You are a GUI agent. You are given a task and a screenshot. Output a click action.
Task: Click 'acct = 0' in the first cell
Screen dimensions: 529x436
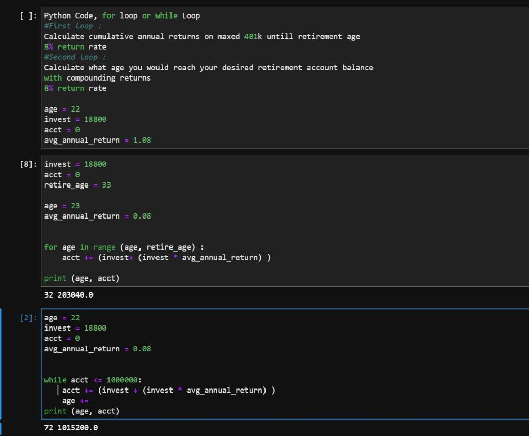click(62, 130)
